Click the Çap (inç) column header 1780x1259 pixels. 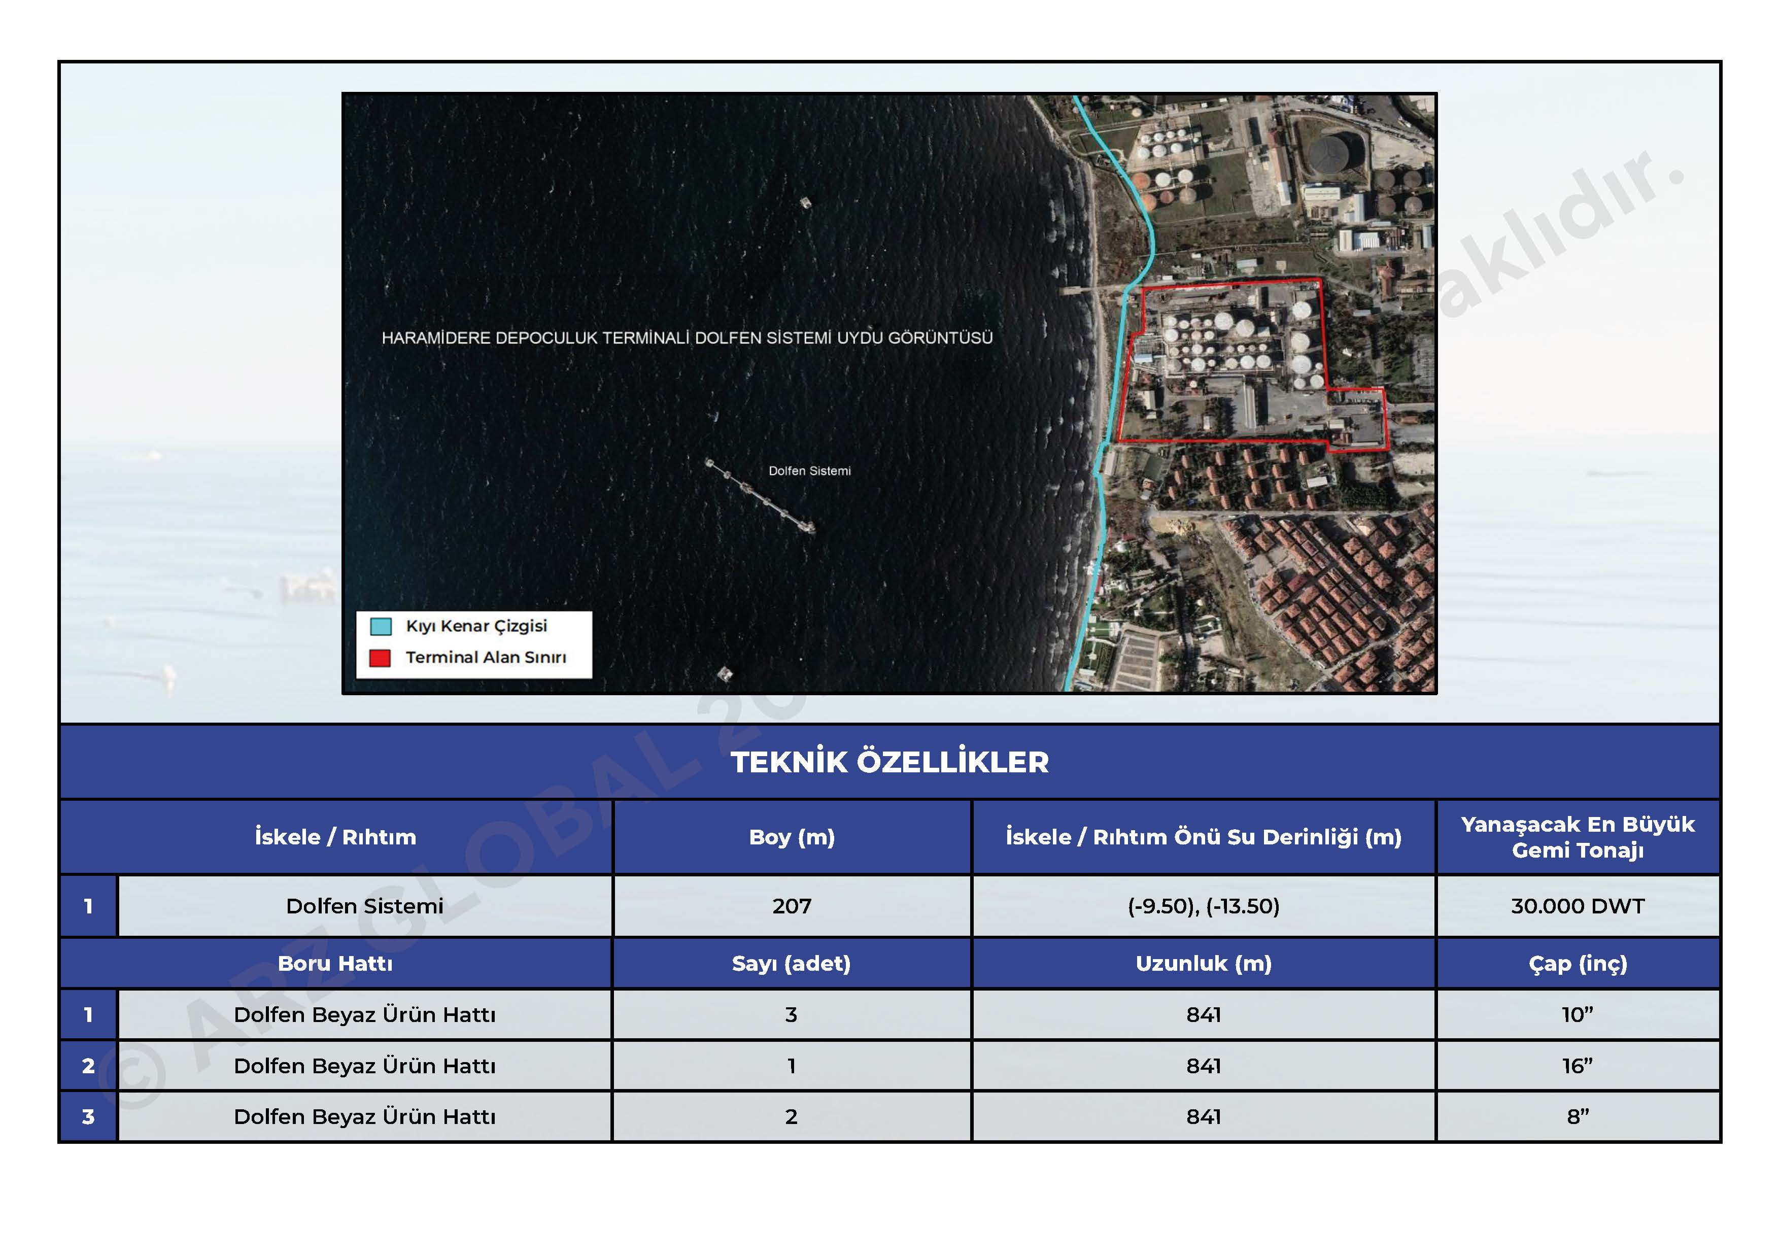tap(1578, 964)
